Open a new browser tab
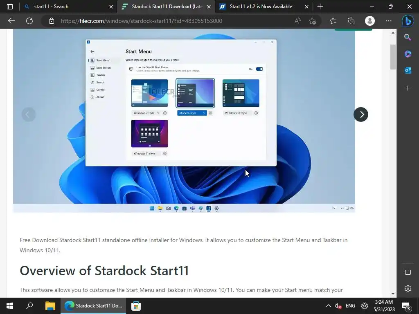The image size is (419, 314). (x=320, y=7)
